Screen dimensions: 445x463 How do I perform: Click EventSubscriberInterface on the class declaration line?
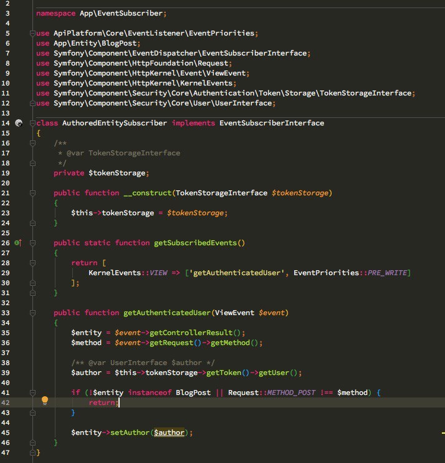[x=272, y=123]
